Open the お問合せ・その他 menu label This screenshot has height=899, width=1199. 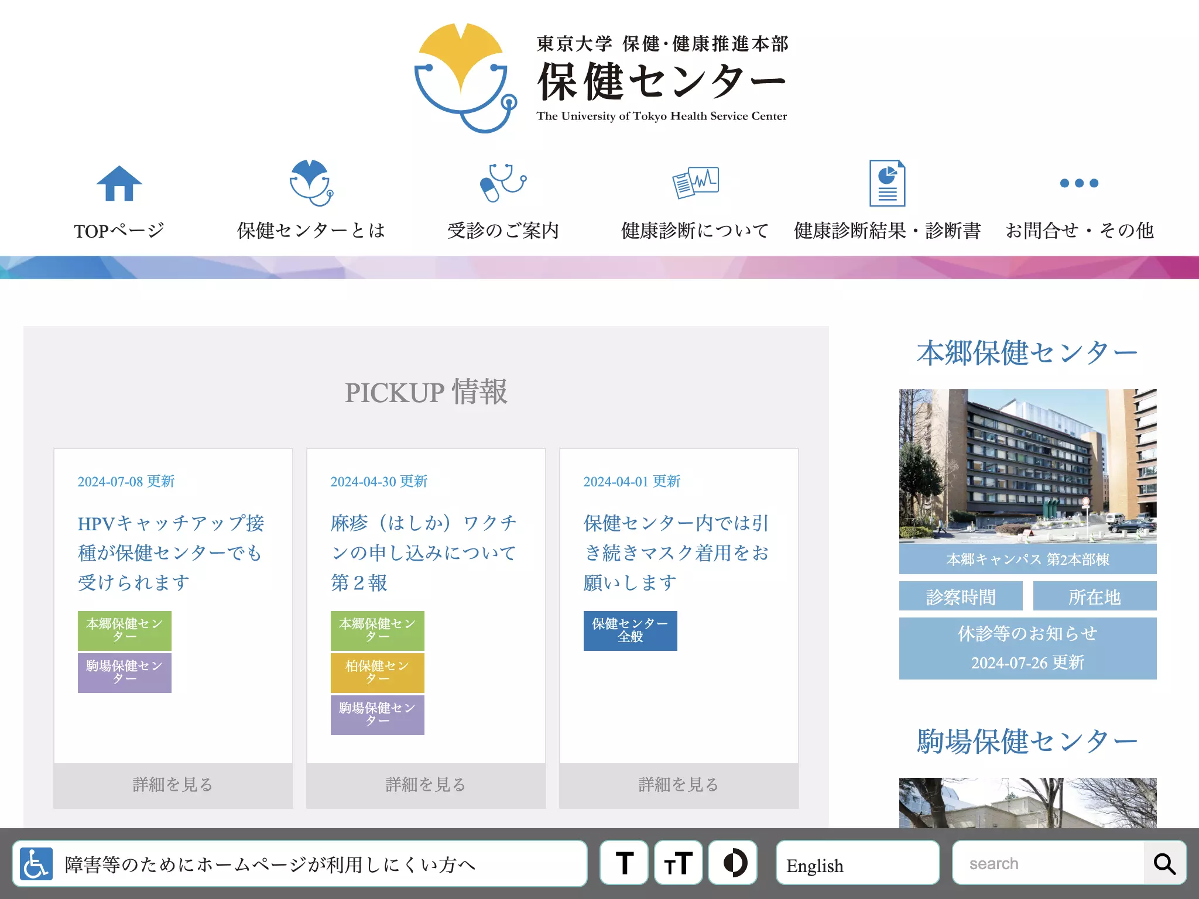pos(1079,231)
